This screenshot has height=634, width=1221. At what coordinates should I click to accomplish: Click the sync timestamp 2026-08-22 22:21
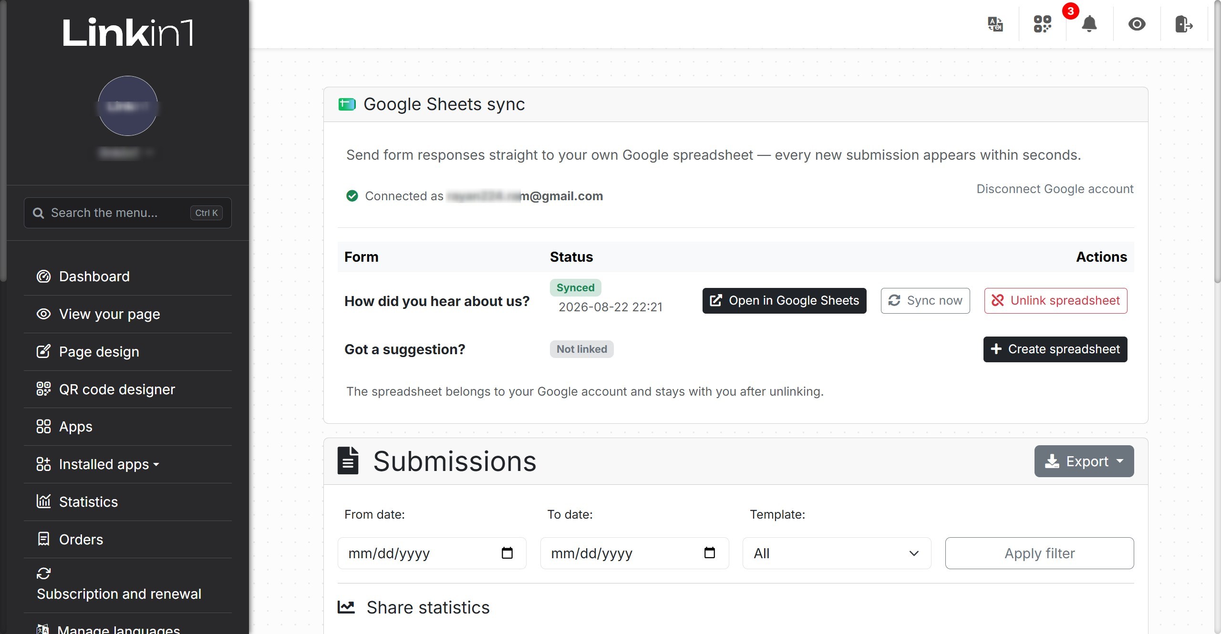pyautogui.click(x=610, y=307)
